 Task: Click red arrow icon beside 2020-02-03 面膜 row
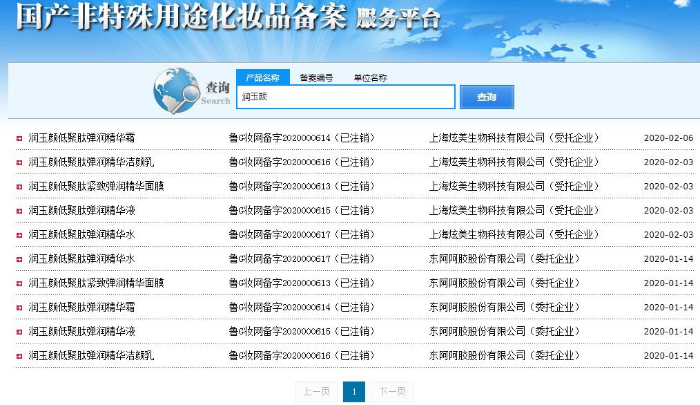click(x=19, y=187)
